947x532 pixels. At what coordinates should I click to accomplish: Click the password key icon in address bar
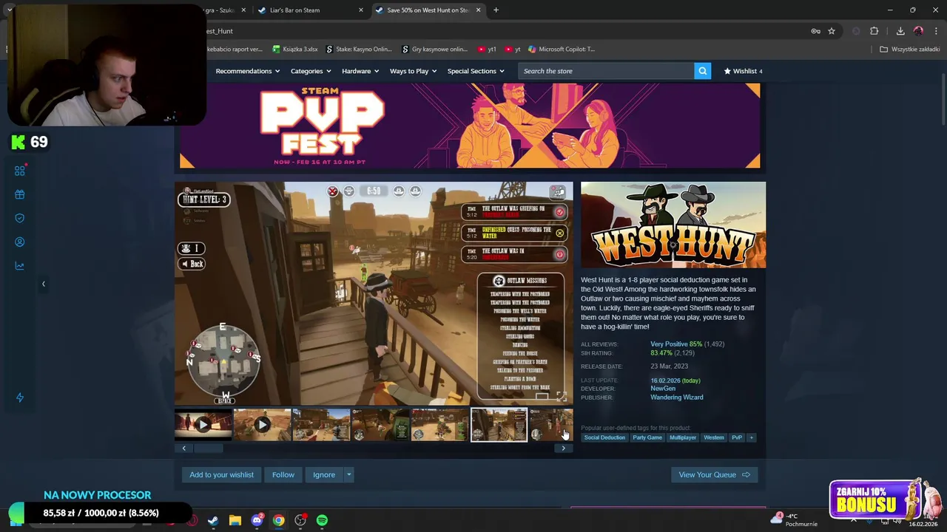click(x=815, y=31)
